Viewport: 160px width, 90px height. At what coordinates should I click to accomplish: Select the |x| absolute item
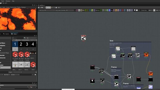(x=27, y=64)
